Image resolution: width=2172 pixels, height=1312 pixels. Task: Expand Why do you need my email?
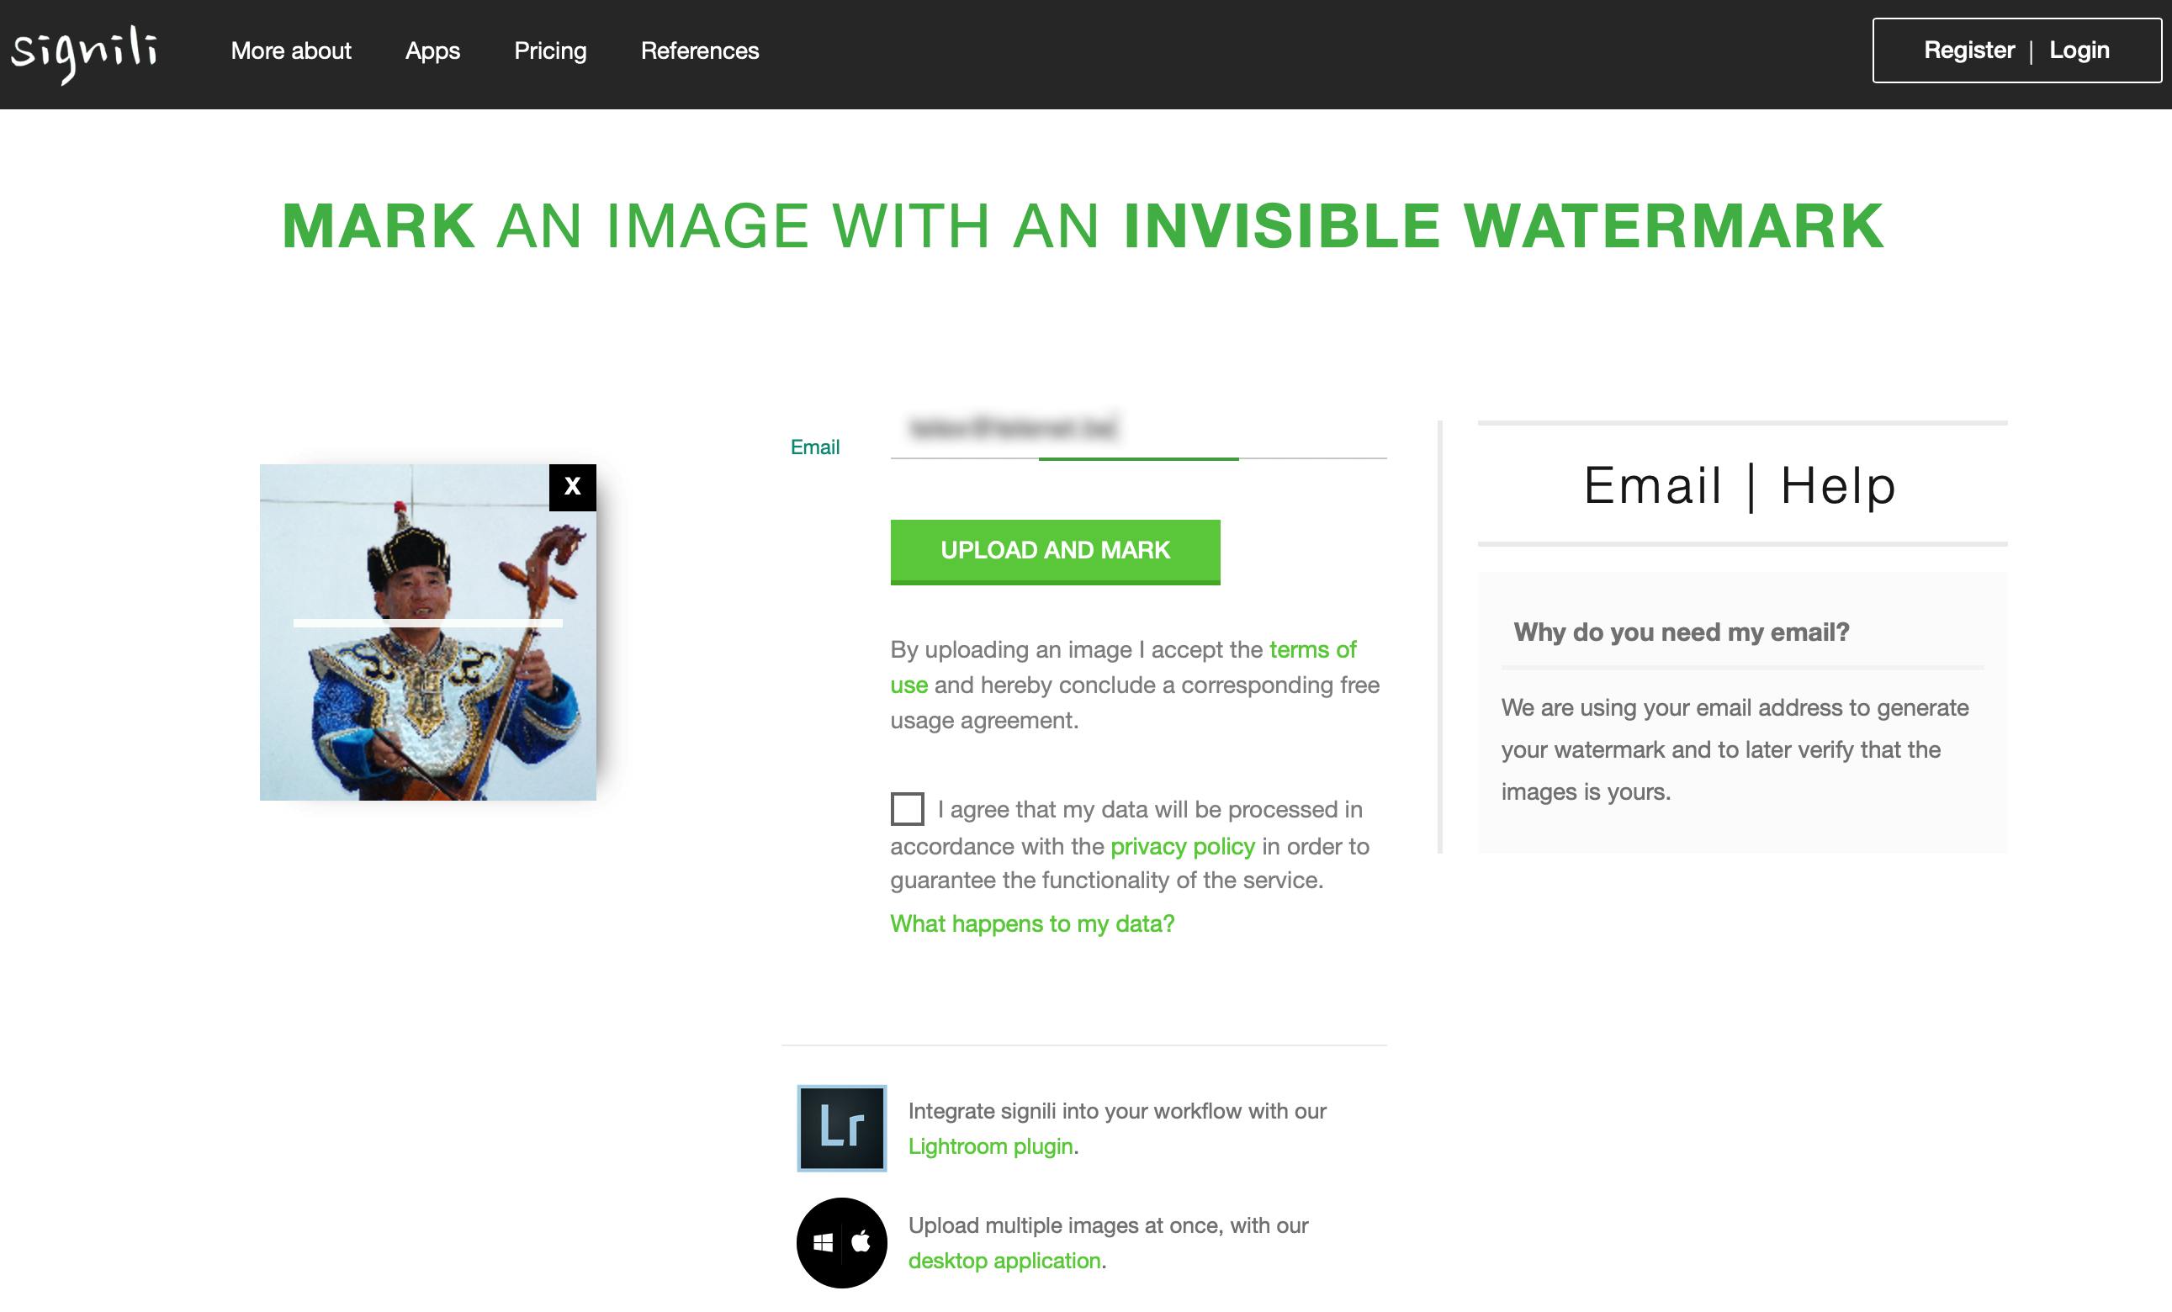(x=1681, y=632)
